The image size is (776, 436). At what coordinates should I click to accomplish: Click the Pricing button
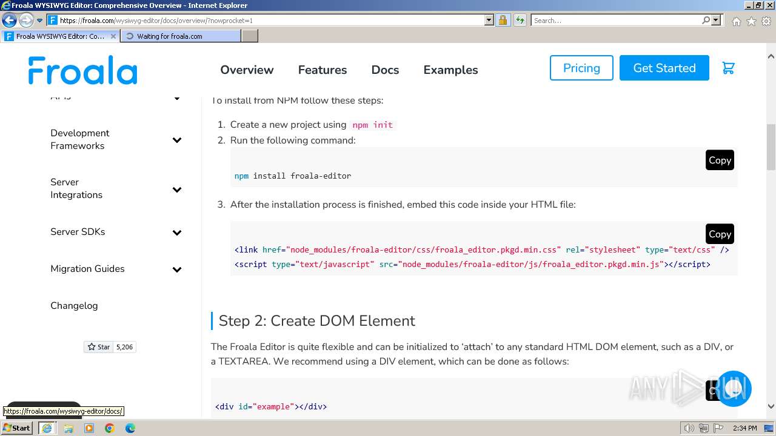(581, 68)
